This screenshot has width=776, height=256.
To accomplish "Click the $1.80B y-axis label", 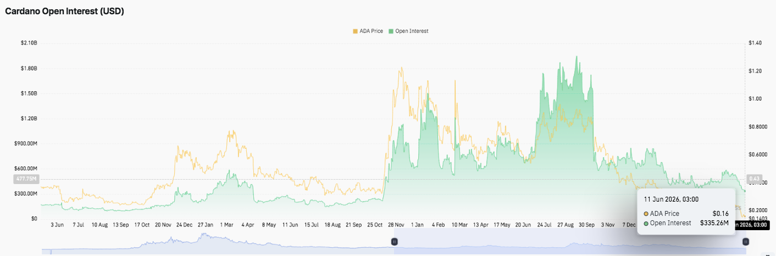I will 29,68.
